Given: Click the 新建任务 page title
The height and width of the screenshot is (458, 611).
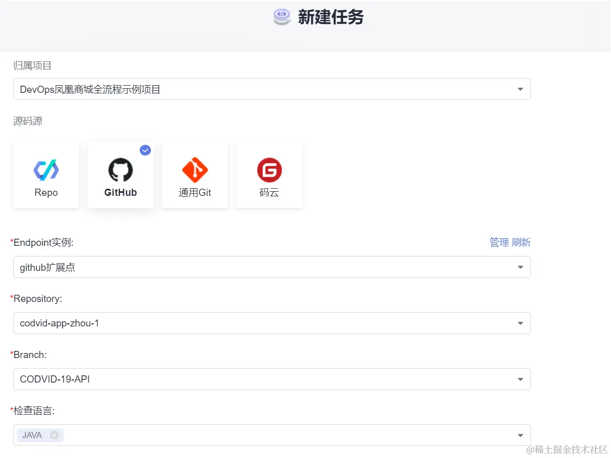Looking at the screenshot, I should 331,17.
